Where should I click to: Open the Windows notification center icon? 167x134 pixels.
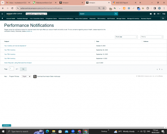click(x=163, y=132)
